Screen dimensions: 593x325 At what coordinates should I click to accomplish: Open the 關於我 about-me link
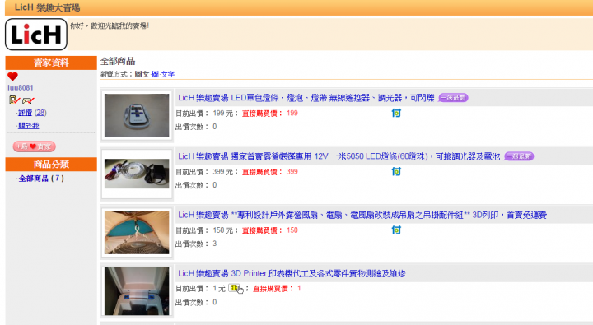pyautogui.click(x=28, y=125)
